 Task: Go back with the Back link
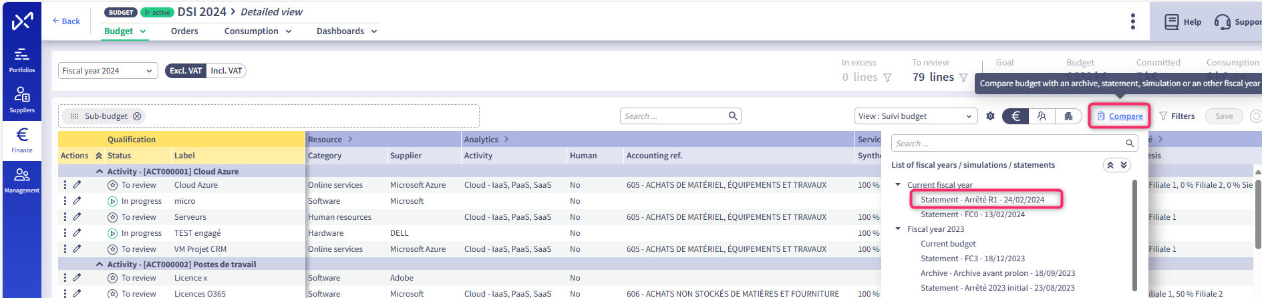tap(66, 21)
